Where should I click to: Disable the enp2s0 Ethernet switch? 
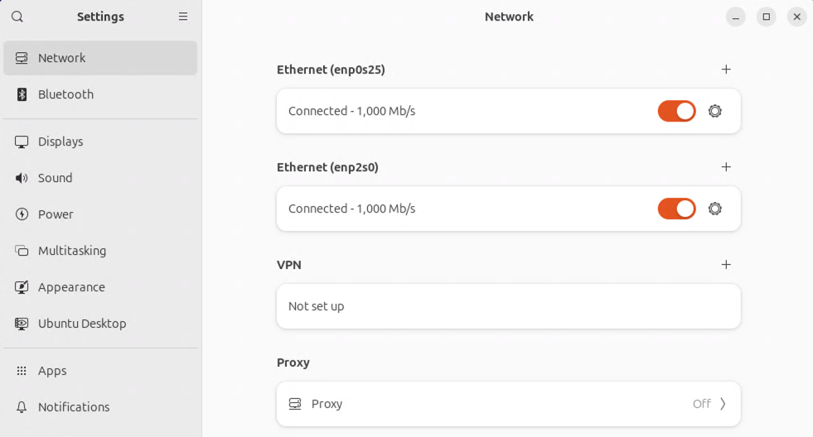676,209
